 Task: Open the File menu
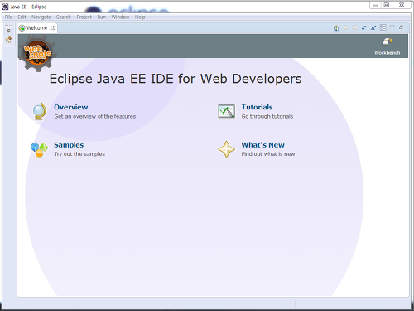click(8, 17)
